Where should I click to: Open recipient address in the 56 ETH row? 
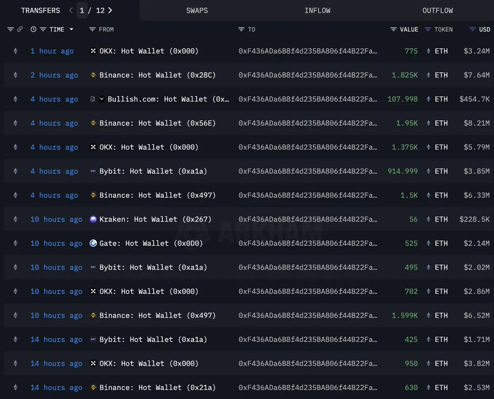(308, 219)
